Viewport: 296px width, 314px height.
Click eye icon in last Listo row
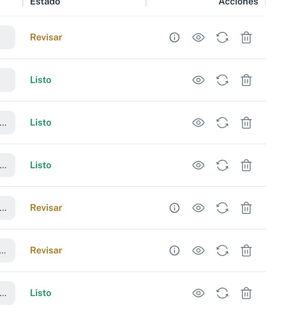[x=198, y=293]
